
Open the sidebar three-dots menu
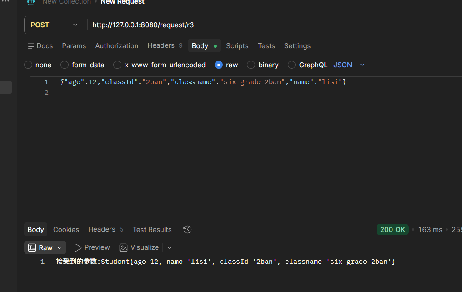(5, 1)
